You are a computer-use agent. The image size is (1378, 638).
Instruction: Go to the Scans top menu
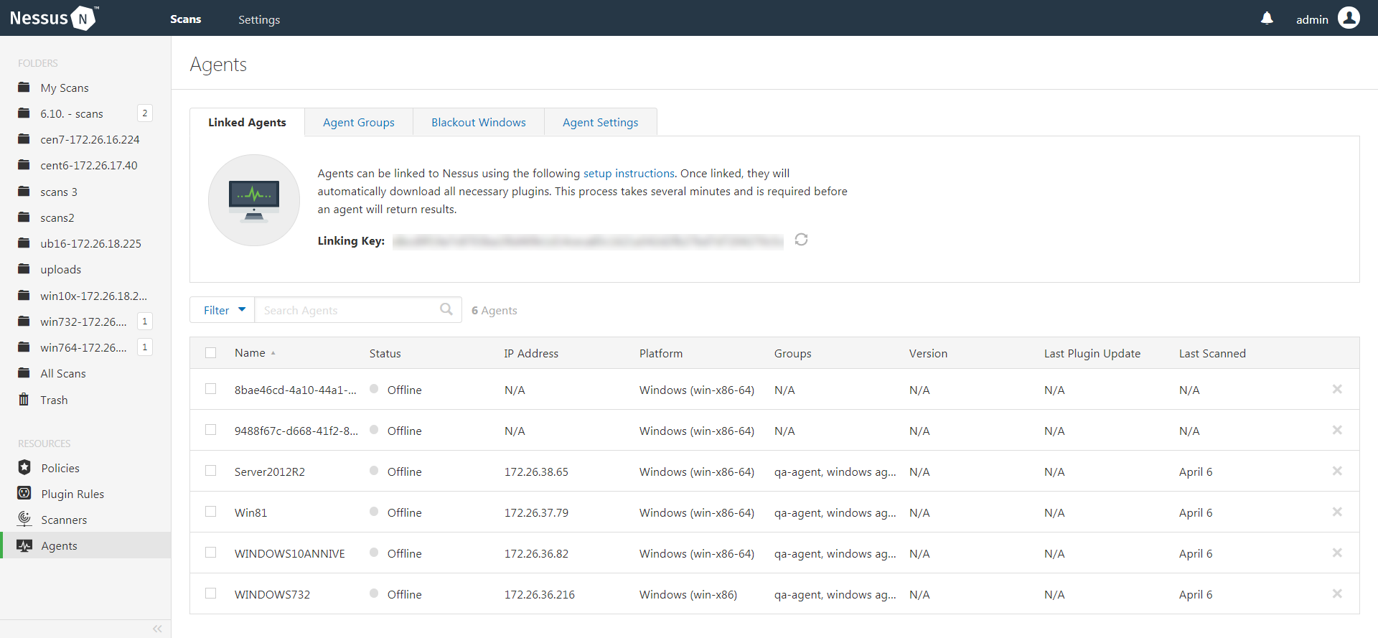[x=185, y=19]
